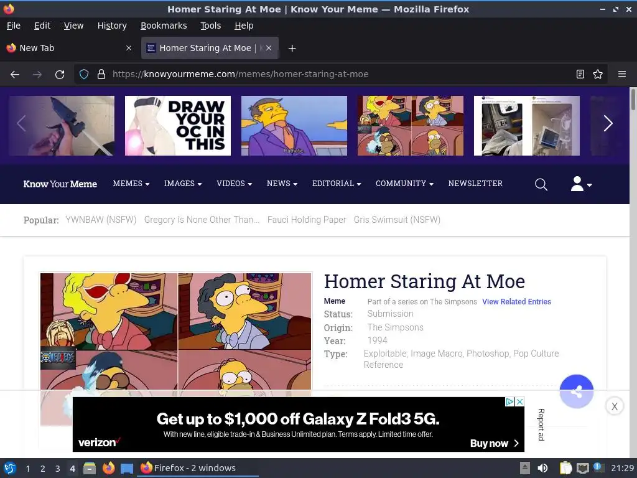Image resolution: width=637 pixels, height=478 pixels.
Task: Close the Homer Staring At Moe tab
Action: coord(269,48)
